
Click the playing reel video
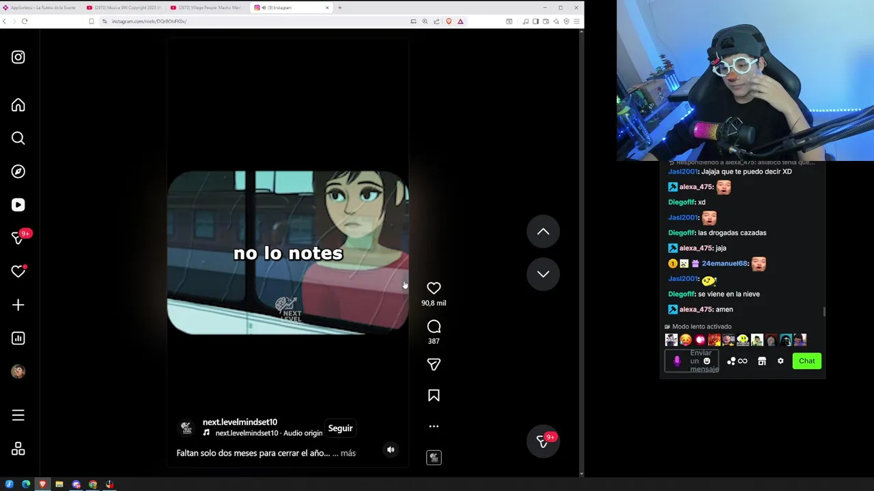[x=287, y=252]
